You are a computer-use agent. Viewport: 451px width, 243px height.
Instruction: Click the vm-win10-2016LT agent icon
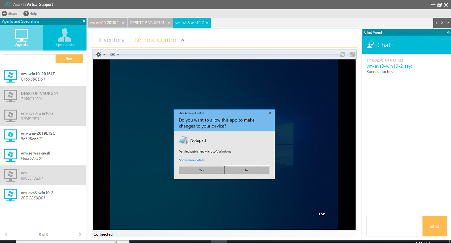click(x=11, y=76)
